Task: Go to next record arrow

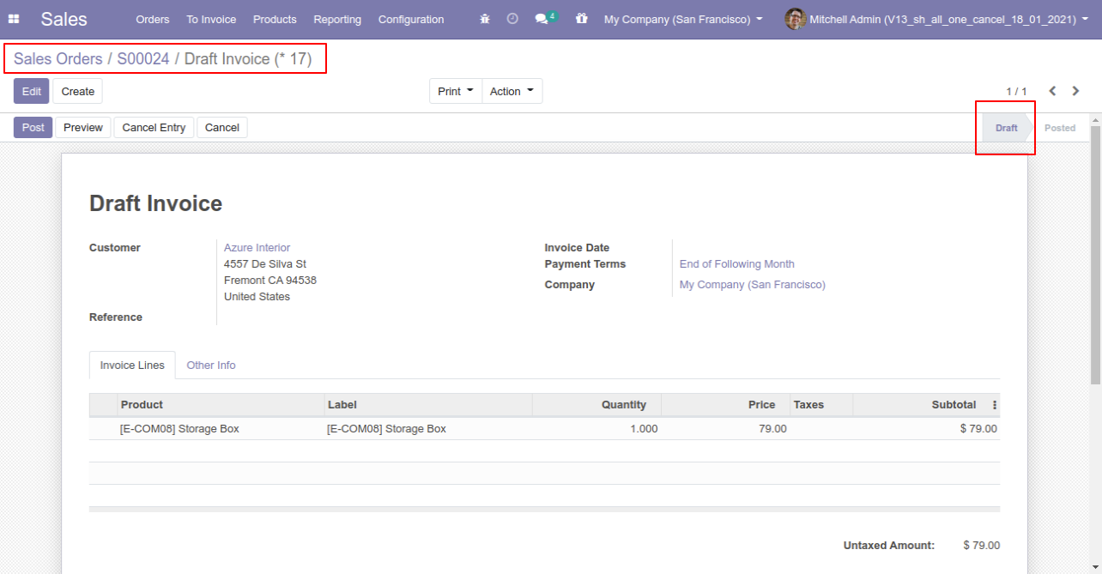Action: click(1075, 91)
